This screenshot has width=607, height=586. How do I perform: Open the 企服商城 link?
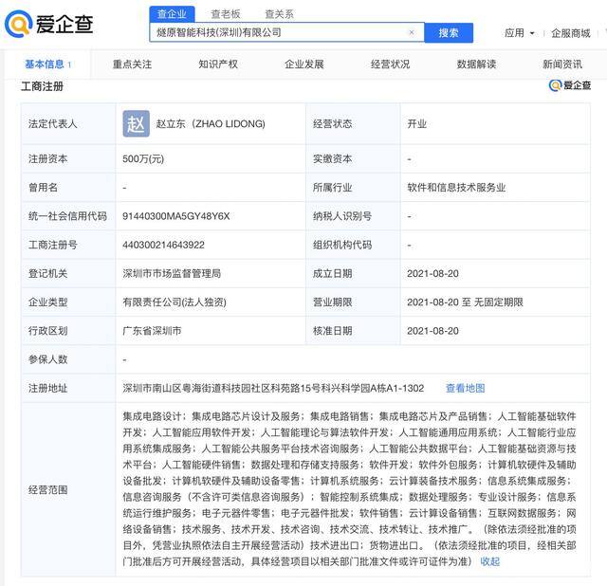[x=571, y=33]
